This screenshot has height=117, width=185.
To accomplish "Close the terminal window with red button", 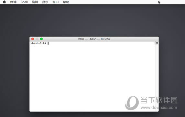I will 33,39.
